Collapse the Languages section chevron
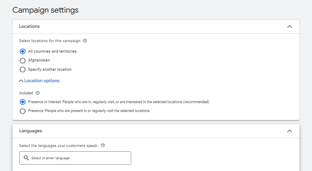This screenshot has width=312, height=171. [x=290, y=131]
